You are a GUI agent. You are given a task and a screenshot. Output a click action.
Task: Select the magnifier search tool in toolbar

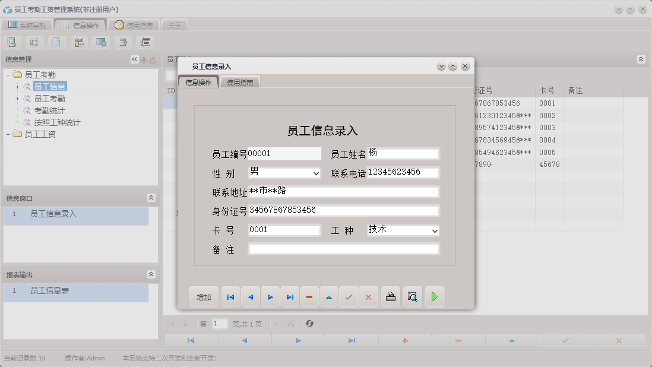(x=12, y=42)
